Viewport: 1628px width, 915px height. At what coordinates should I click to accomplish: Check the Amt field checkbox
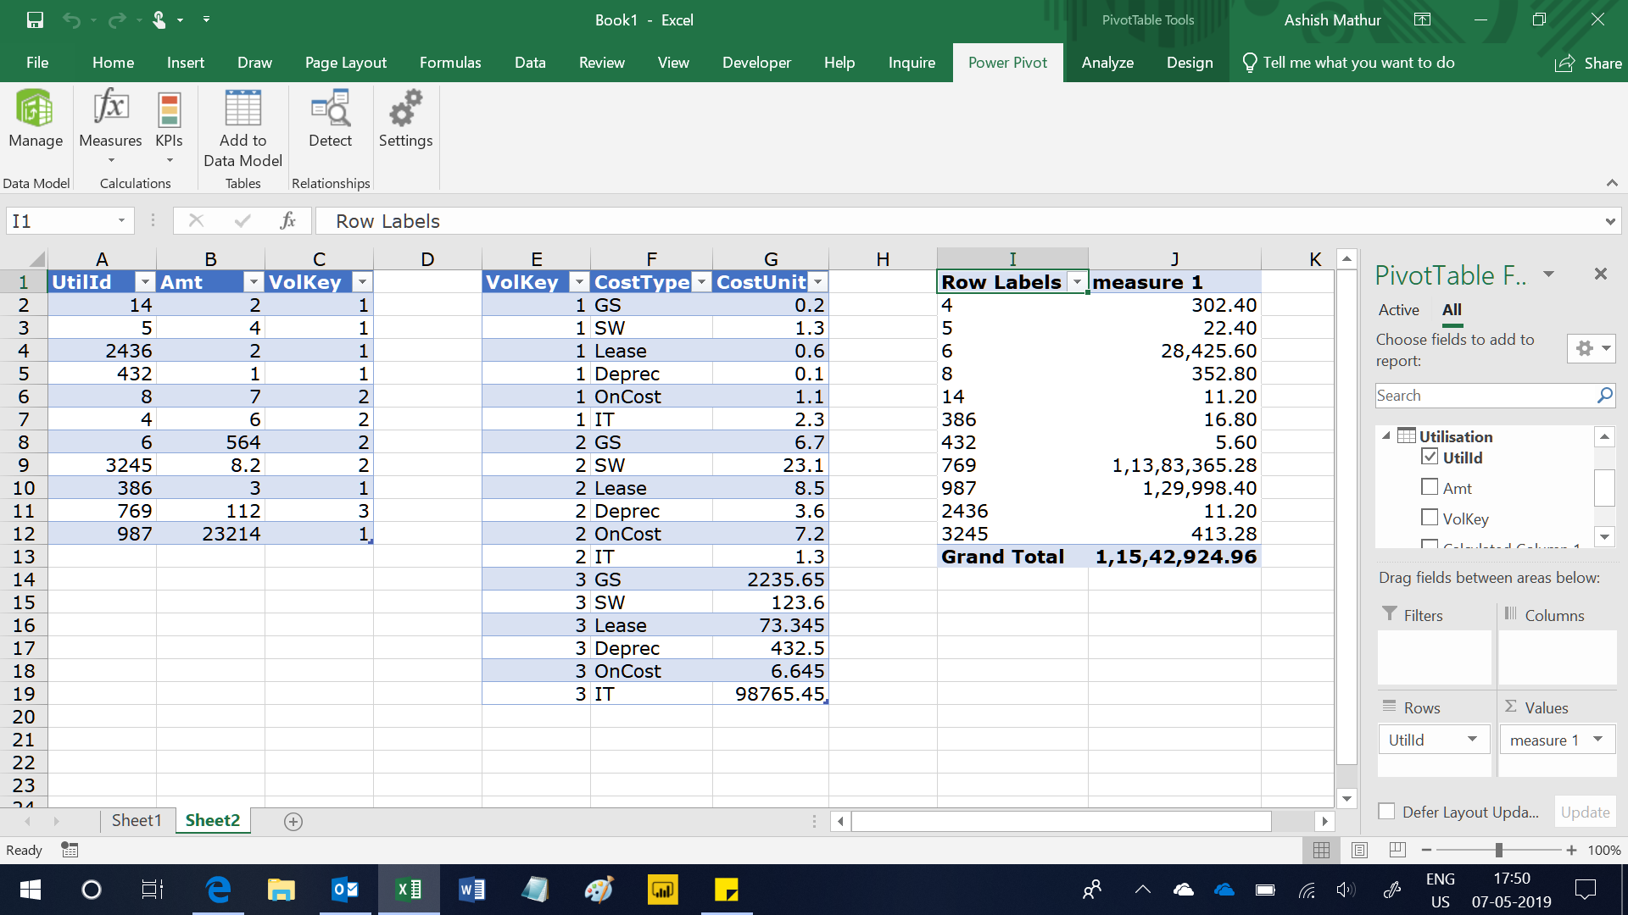pyautogui.click(x=1430, y=487)
